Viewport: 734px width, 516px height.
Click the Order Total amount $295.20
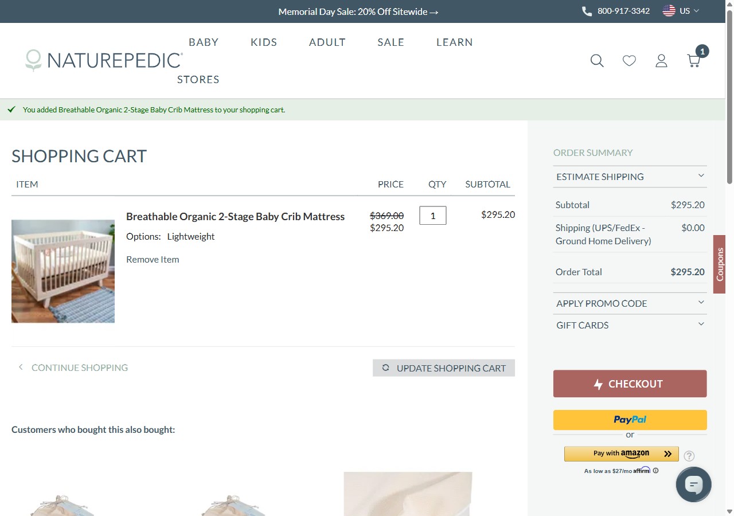[688, 272]
